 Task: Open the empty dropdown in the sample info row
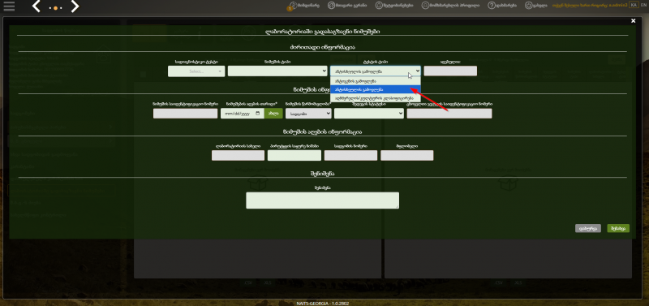(x=369, y=114)
